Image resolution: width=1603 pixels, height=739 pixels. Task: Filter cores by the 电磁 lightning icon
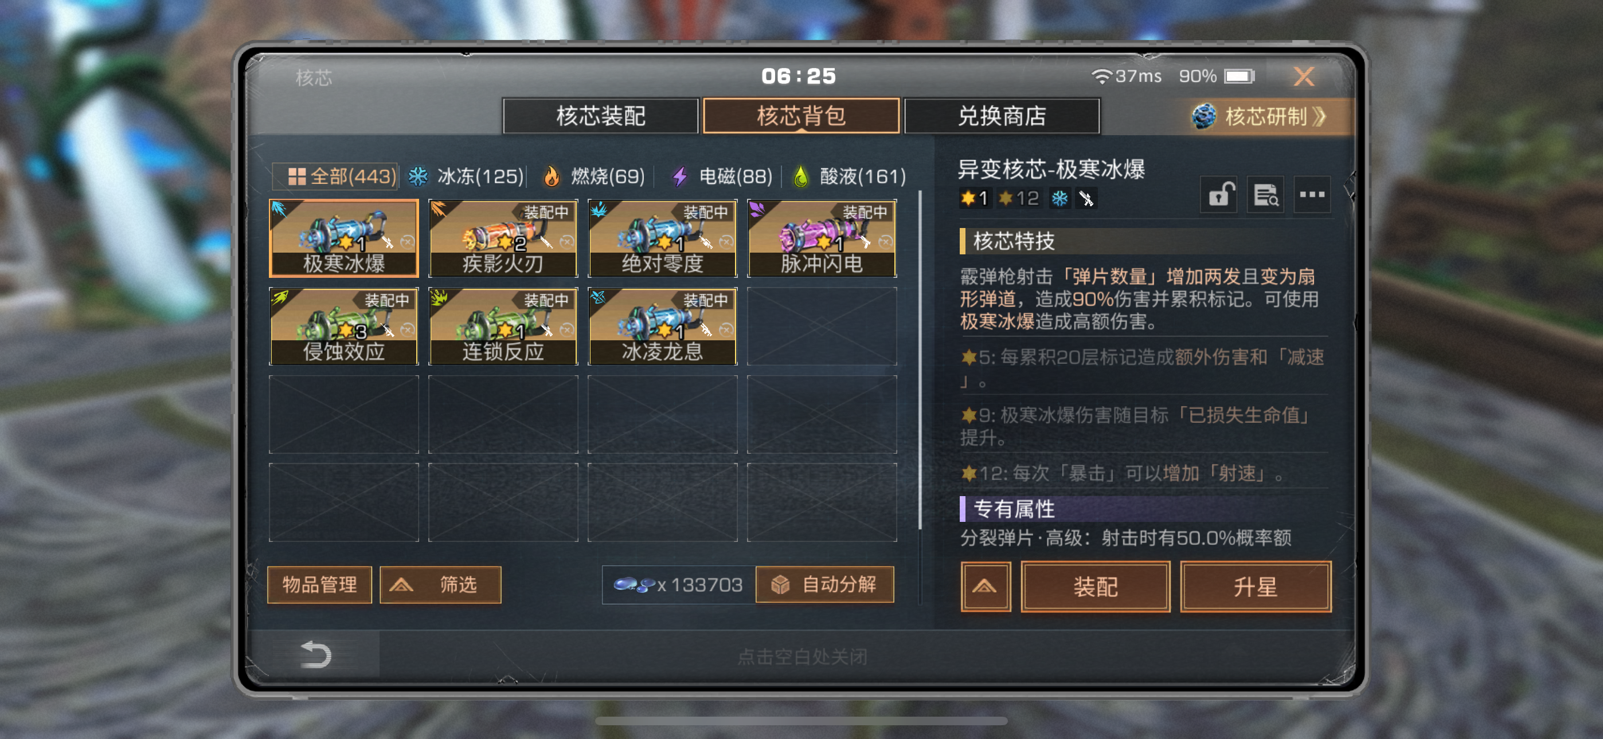[x=680, y=176]
